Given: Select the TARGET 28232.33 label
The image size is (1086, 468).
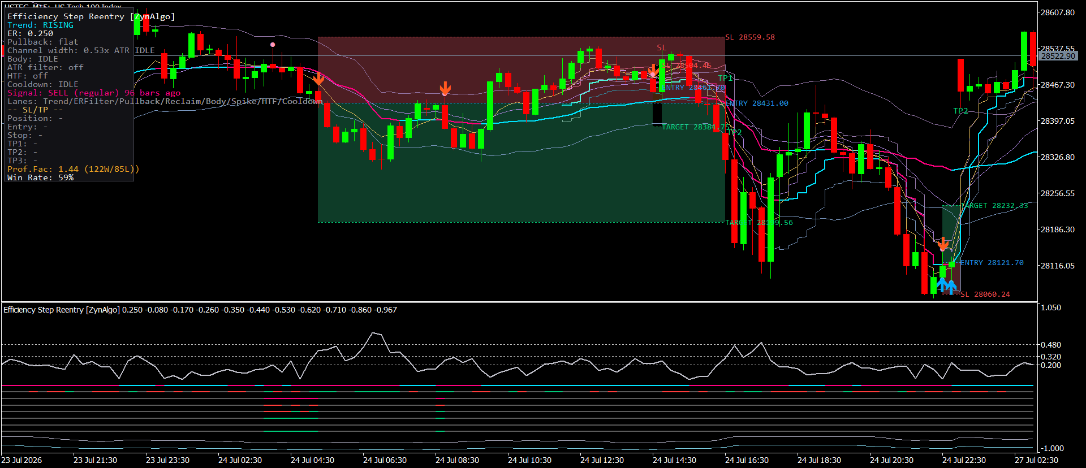Looking at the screenshot, I should pos(994,206).
